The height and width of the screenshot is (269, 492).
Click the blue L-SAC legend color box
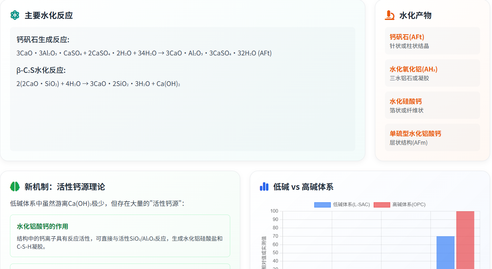322,205
